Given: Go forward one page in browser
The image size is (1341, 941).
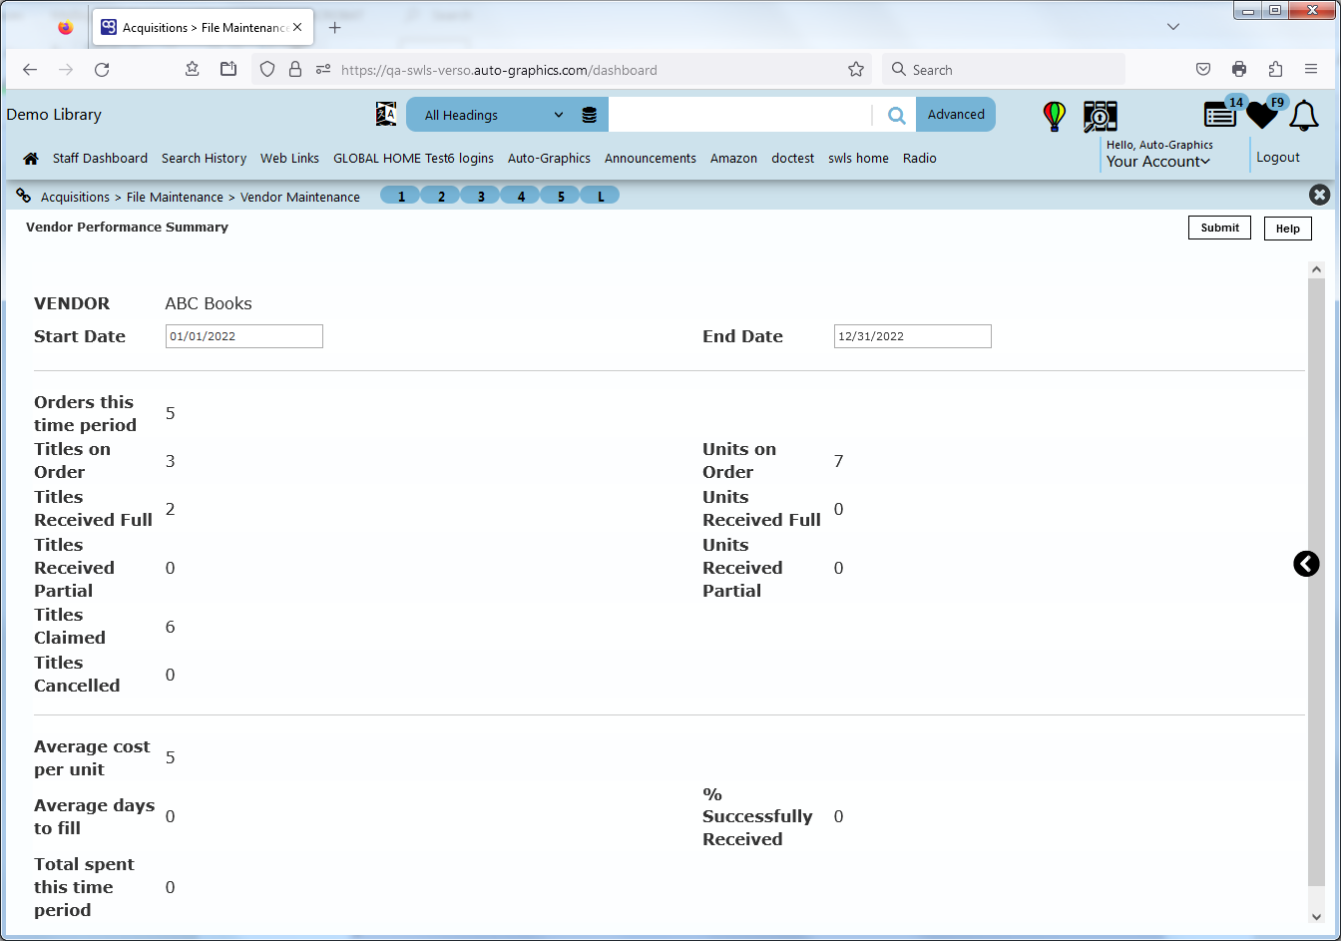Looking at the screenshot, I should (x=66, y=70).
